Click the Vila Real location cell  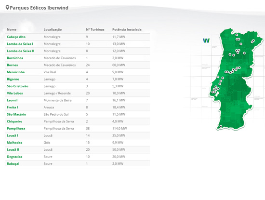pos(50,72)
